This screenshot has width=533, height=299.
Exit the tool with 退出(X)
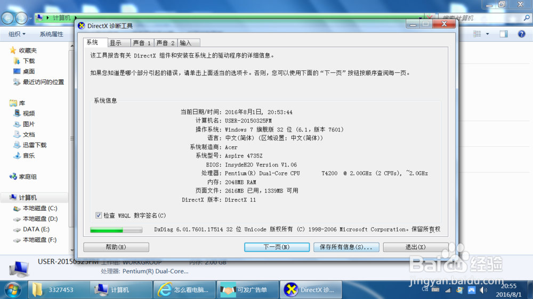pyautogui.click(x=415, y=247)
